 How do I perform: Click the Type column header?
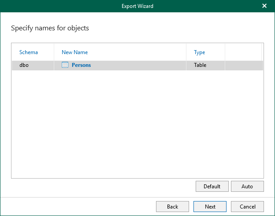click(199, 52)
